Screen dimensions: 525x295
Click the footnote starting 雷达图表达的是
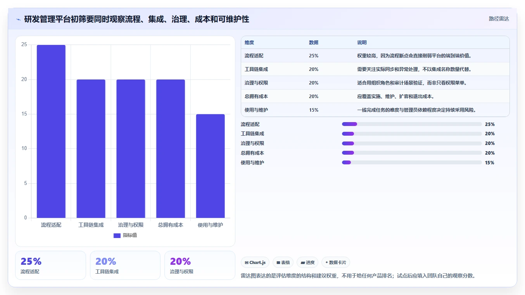358,276
